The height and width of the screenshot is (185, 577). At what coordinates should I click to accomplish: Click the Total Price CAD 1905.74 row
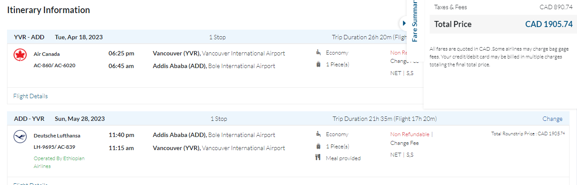click(x=503, y=24)
